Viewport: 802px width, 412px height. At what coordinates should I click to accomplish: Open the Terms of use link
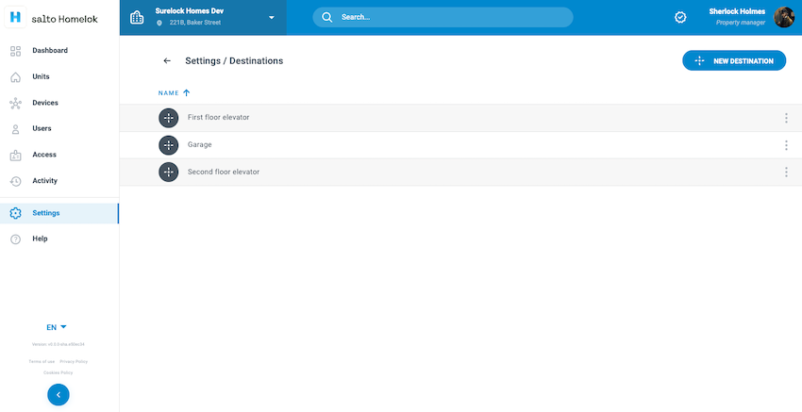[42, 361]
